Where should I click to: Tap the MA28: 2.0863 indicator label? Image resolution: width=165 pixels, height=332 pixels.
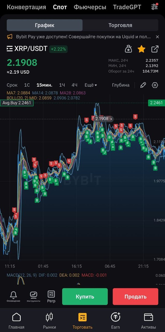(x=73, y=93)
